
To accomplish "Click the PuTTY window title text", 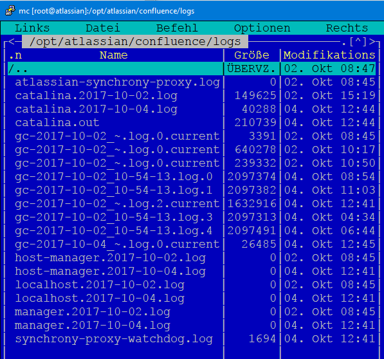I will click(x=107, y=11).
